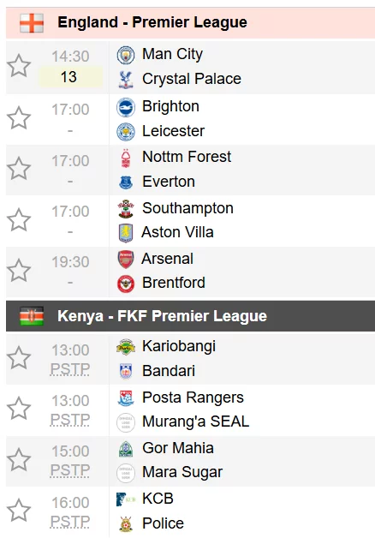
Task: Open the Nottm Forest team link
Action: tap(187, 157)
